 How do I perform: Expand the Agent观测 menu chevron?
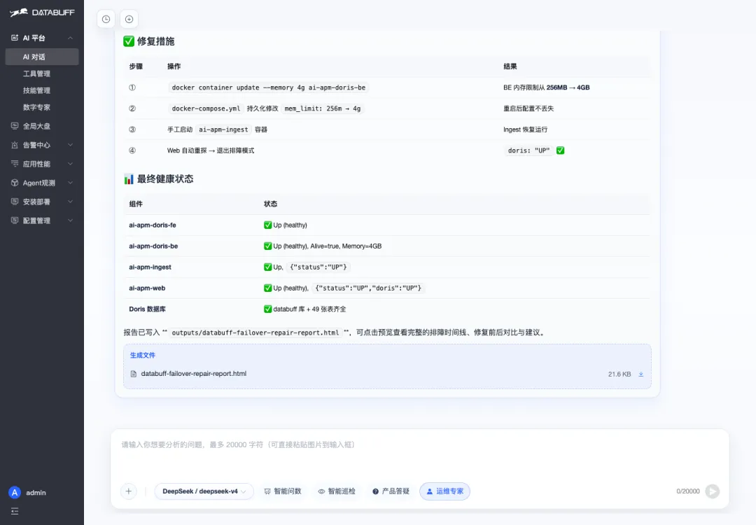coord(71,183)
